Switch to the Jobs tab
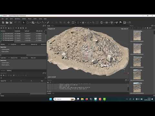This screenshot has width=155, height=116. tap(53, 93)
